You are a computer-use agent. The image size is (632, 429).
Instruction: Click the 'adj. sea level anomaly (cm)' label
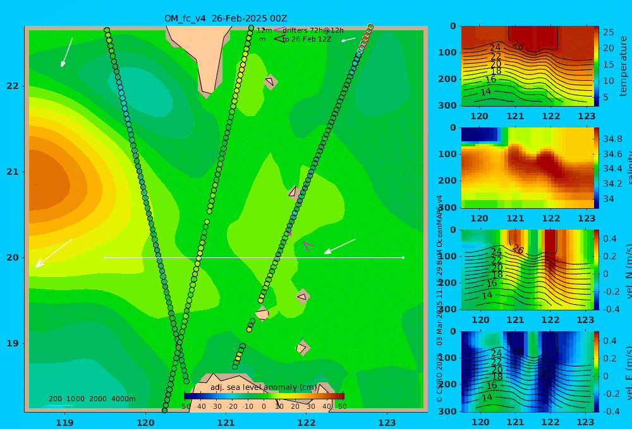pyautogui.click(x=264, y=387)
